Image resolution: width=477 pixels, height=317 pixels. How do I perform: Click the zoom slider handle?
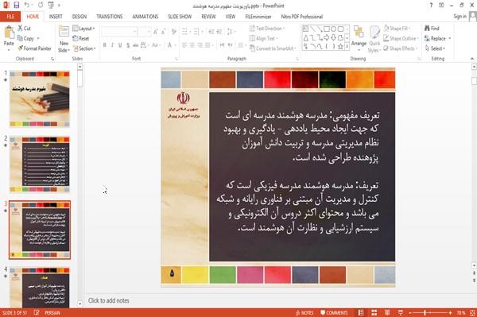[x=425, y=312]
